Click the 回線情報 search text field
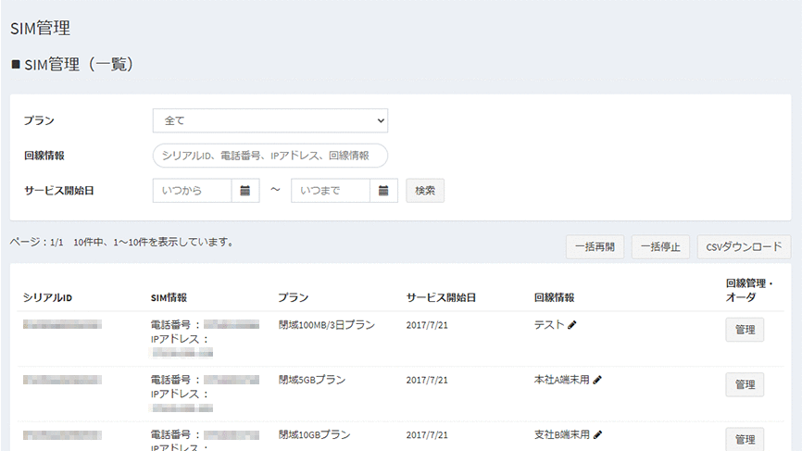 point(269,156)
